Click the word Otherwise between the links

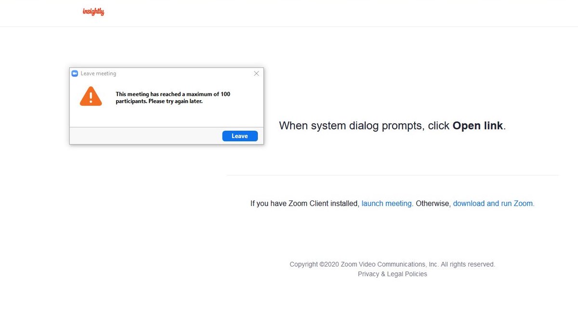coord(433,203)
